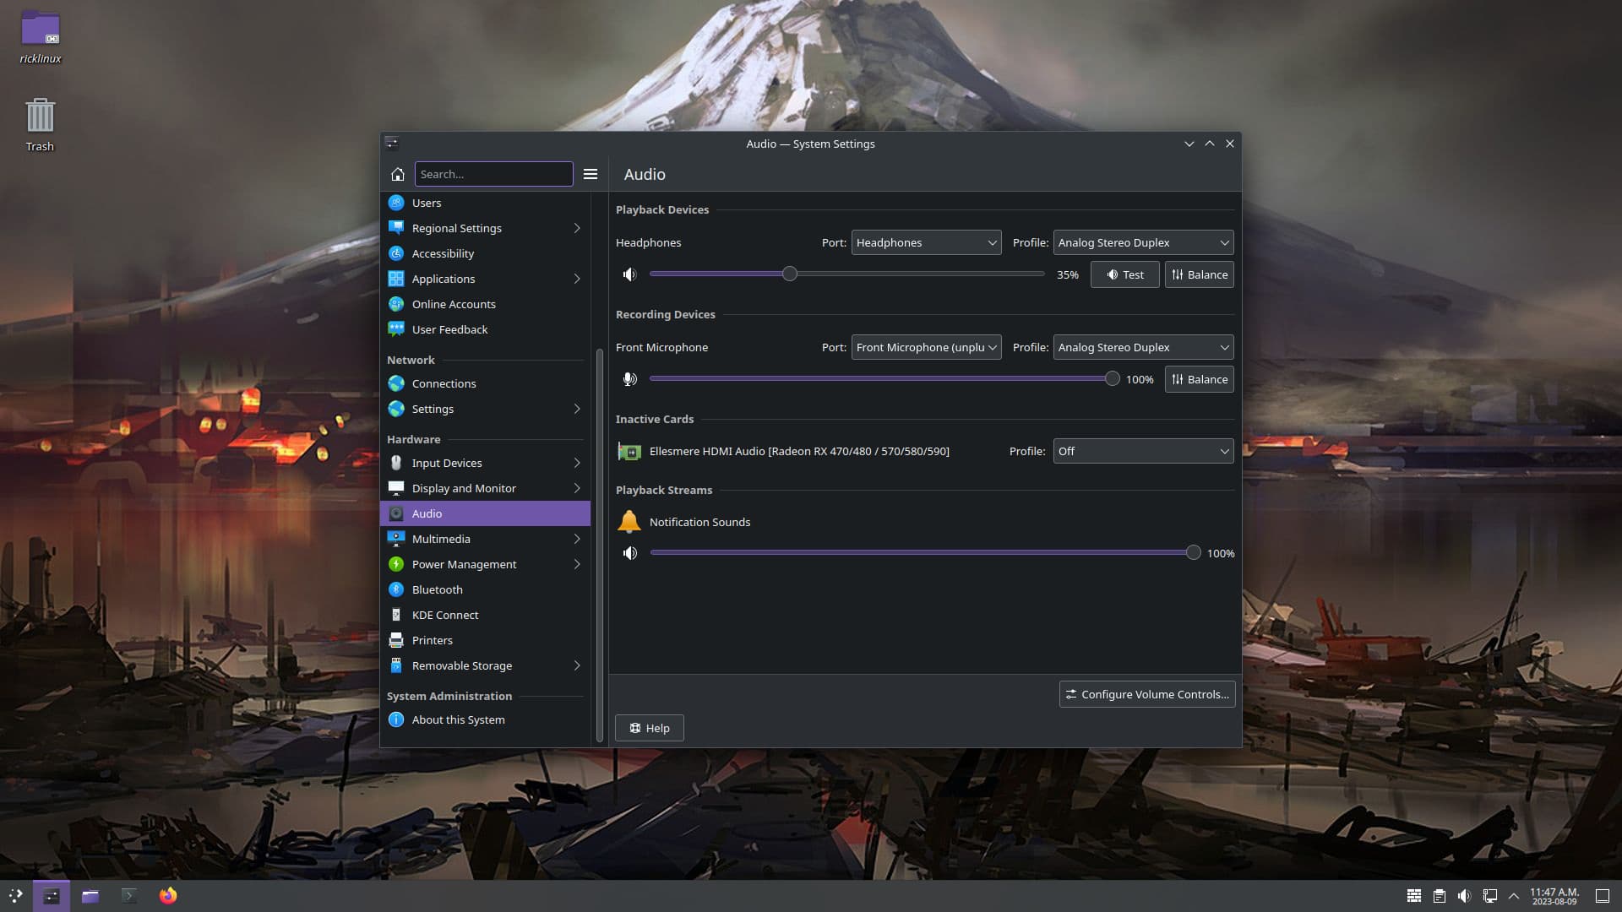
Task: Click the Search input field
Action: coord(493,174)
